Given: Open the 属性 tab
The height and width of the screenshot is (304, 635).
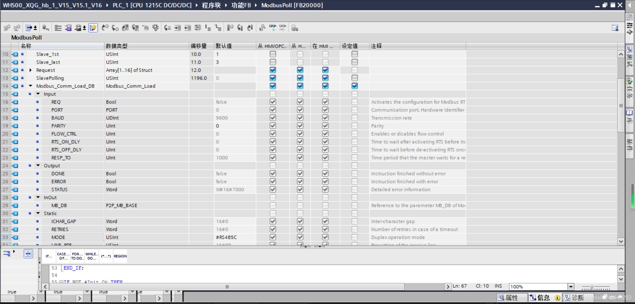Looking at the screenshot, I should [511, 298].
